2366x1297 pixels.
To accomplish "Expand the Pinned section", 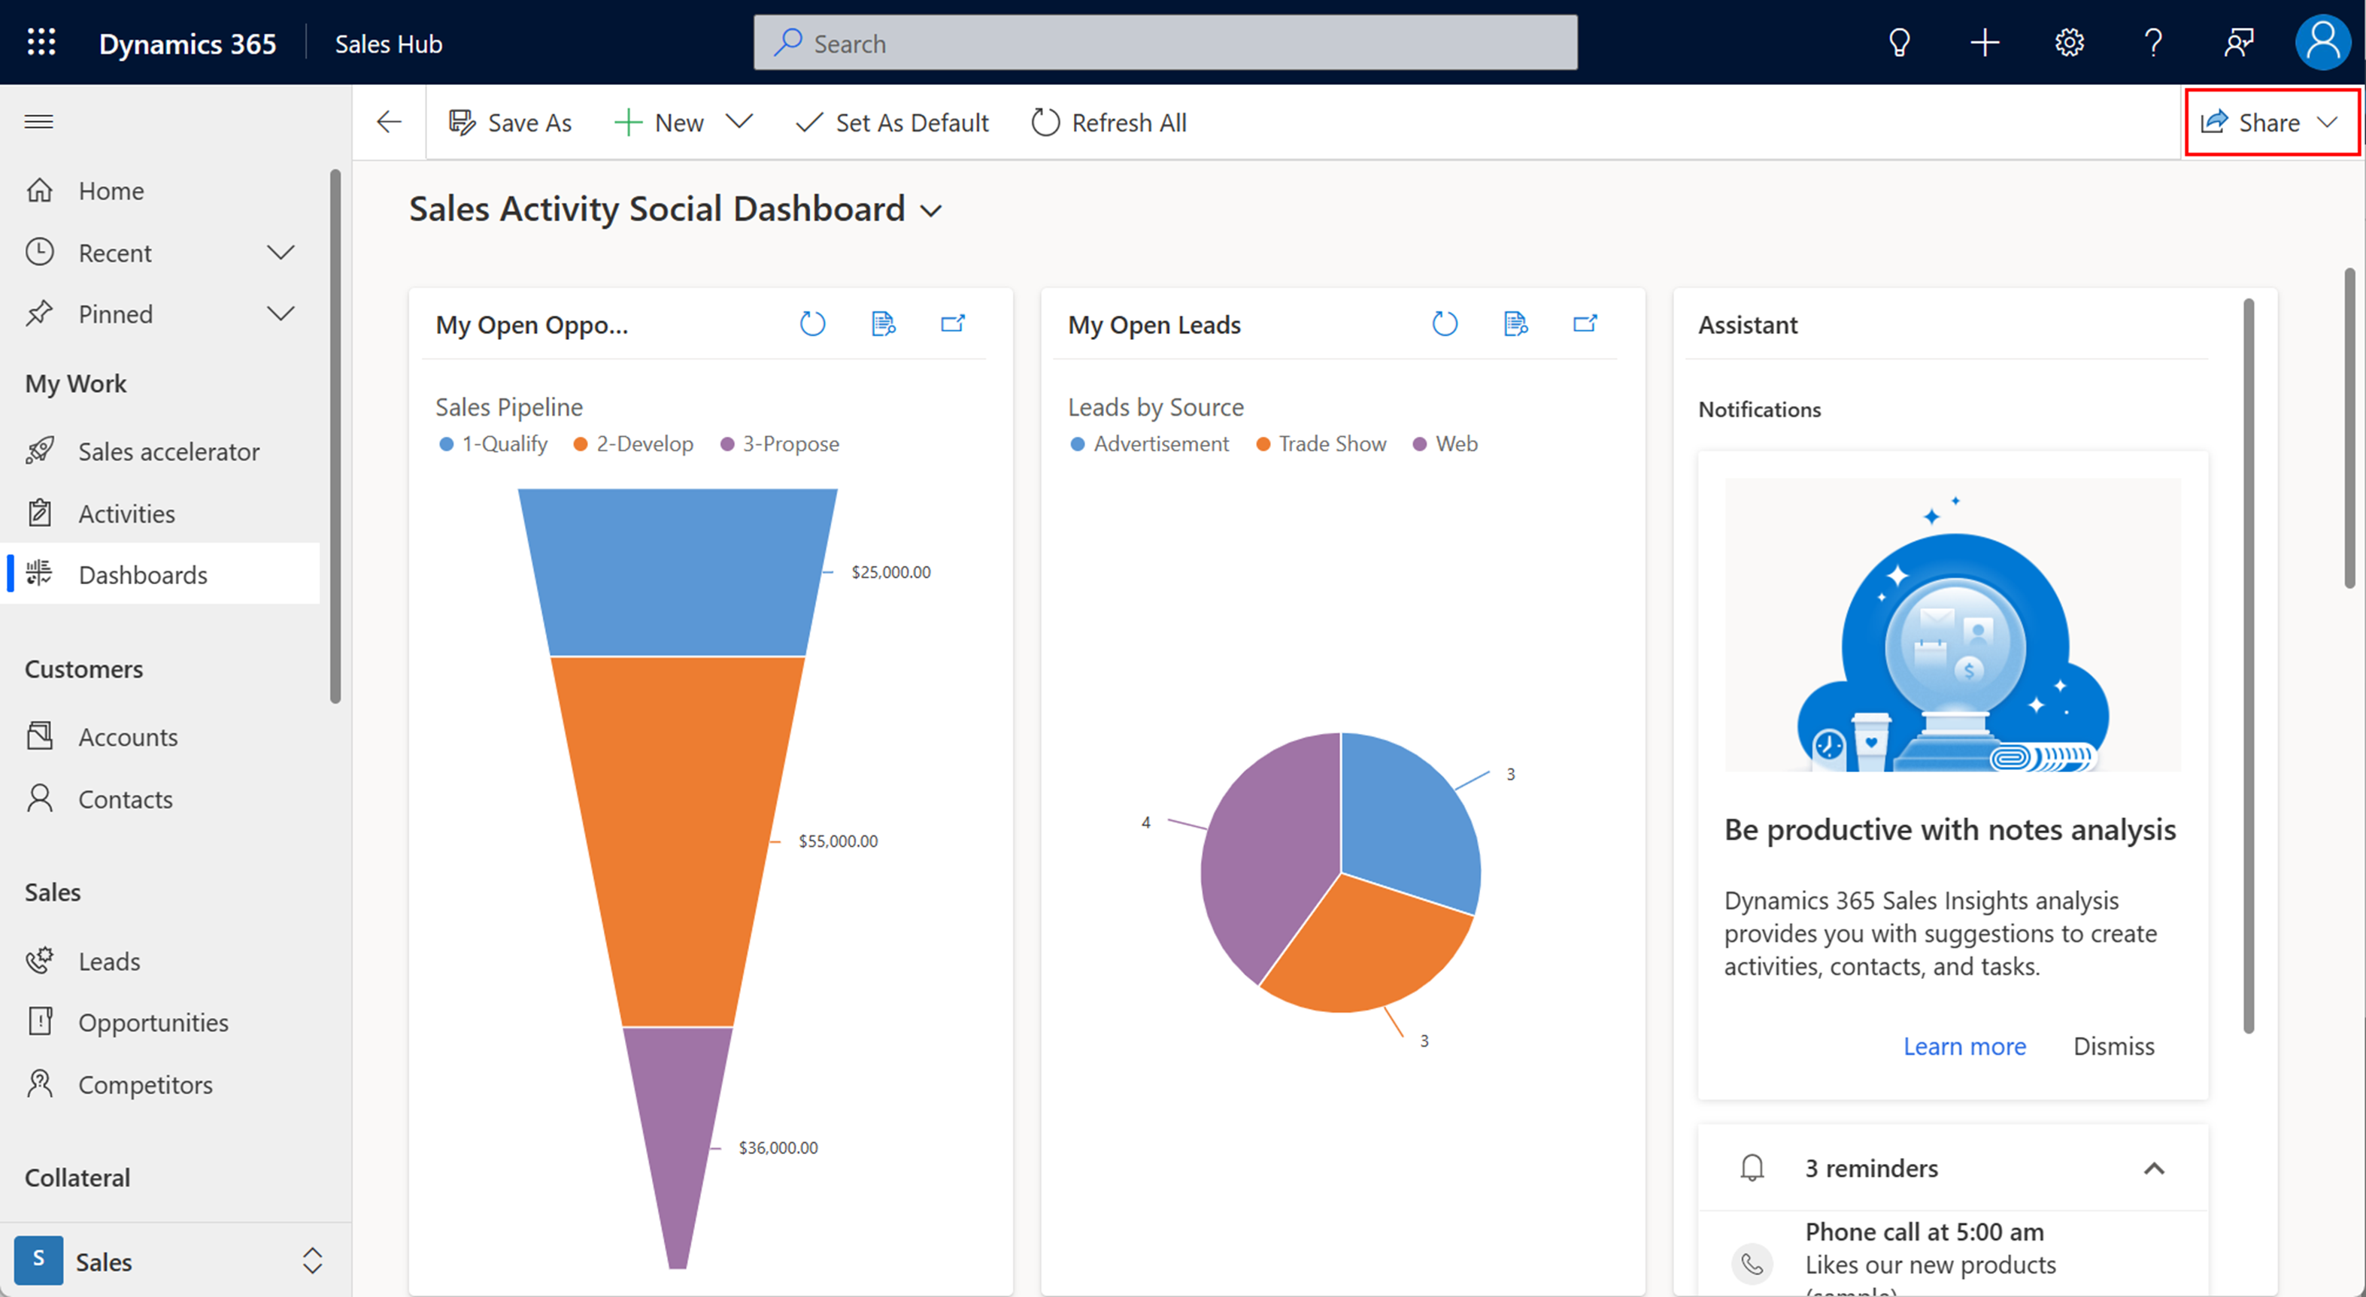I will (280, 314).
